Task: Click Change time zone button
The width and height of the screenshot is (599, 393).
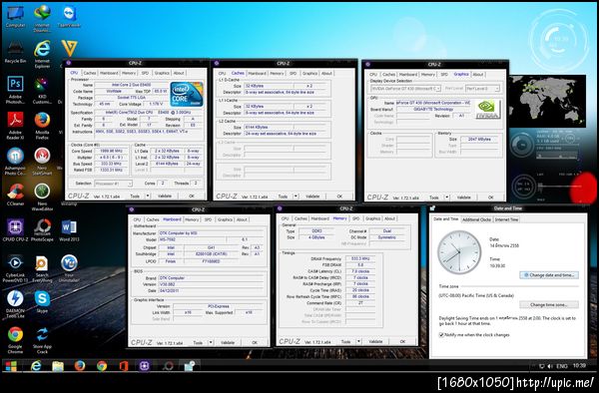Action: click(549, 305)
